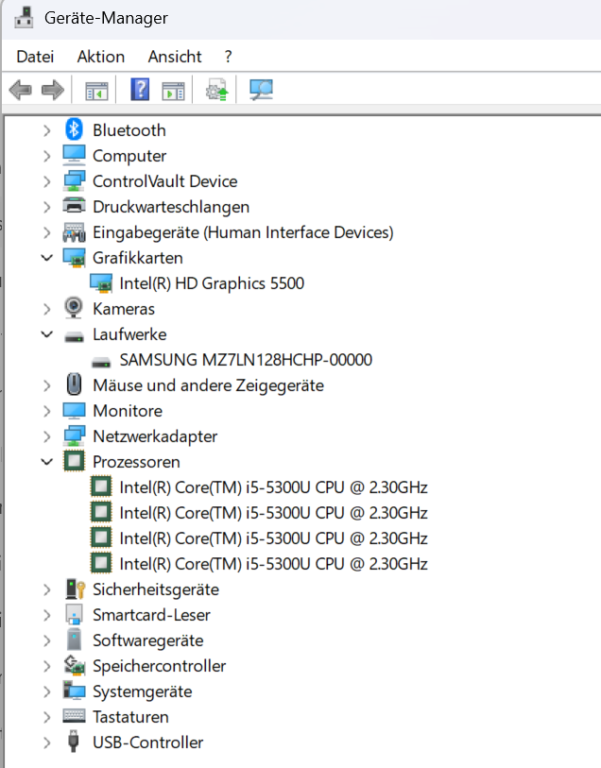Click the scan for hardware changes icon

(x=261, y=90)
